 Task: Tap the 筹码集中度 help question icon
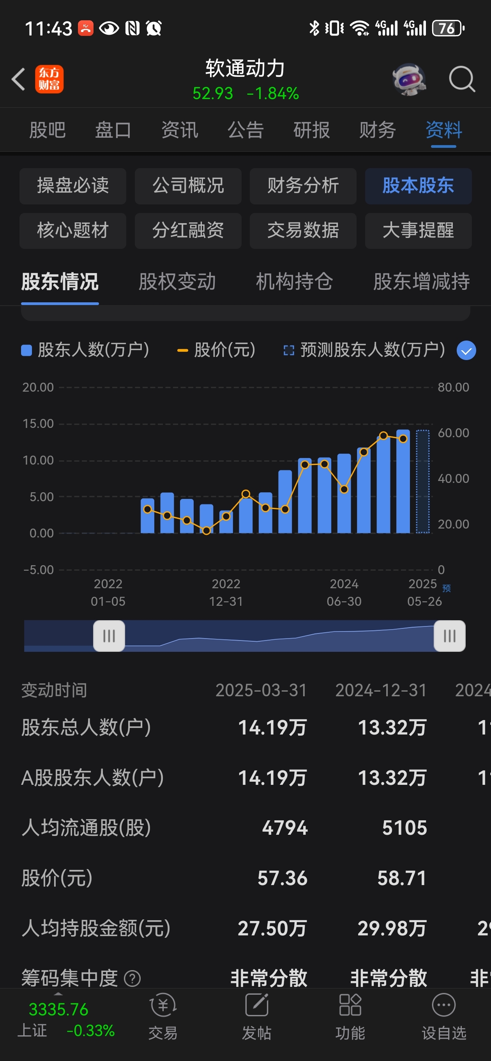132,979
